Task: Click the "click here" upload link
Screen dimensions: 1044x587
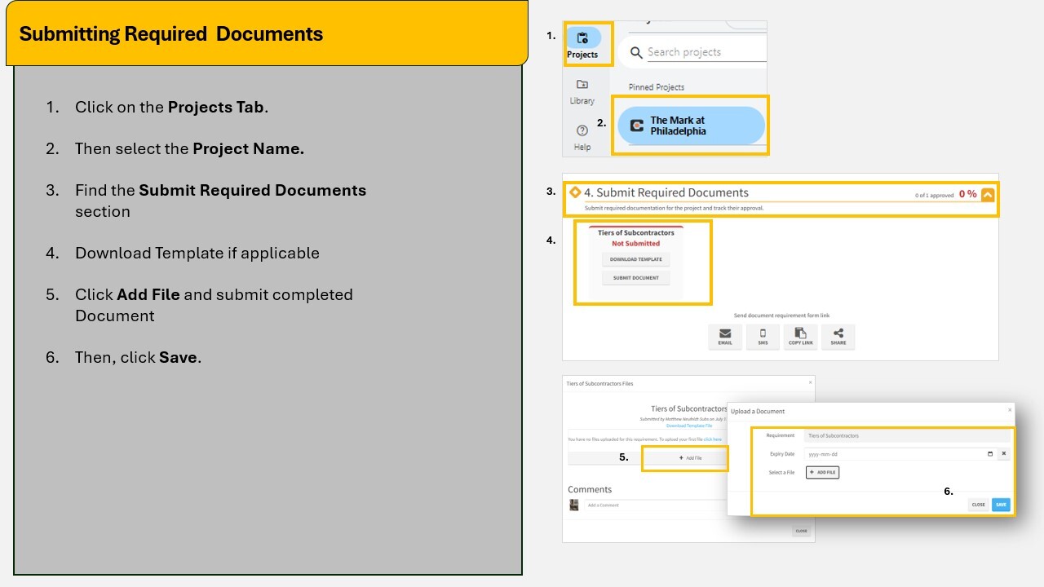Action: [x=713, y=439]
